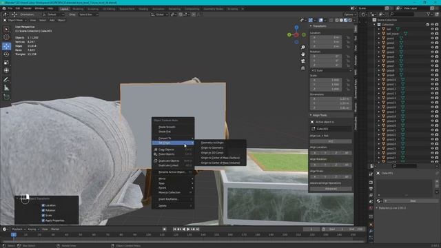Hide grass10 object via eye toggle
Screen dimensions: 441x248
click(x=432, y=80)
